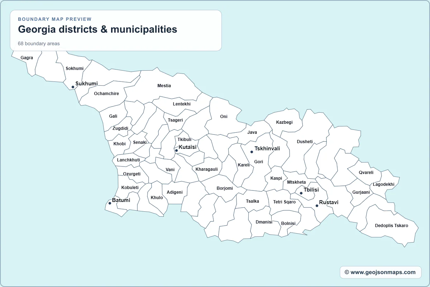Select the Lentekhi district label
This screenshot has width=430, height=287.
(x=182, y=104)
